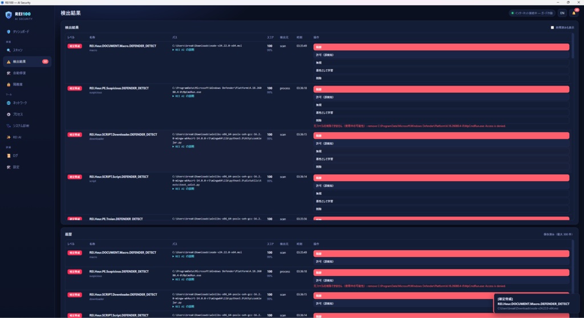Click 削除 for the SCRIPT.Script detection
The image size is (584, 318).
tap(441, 209)
